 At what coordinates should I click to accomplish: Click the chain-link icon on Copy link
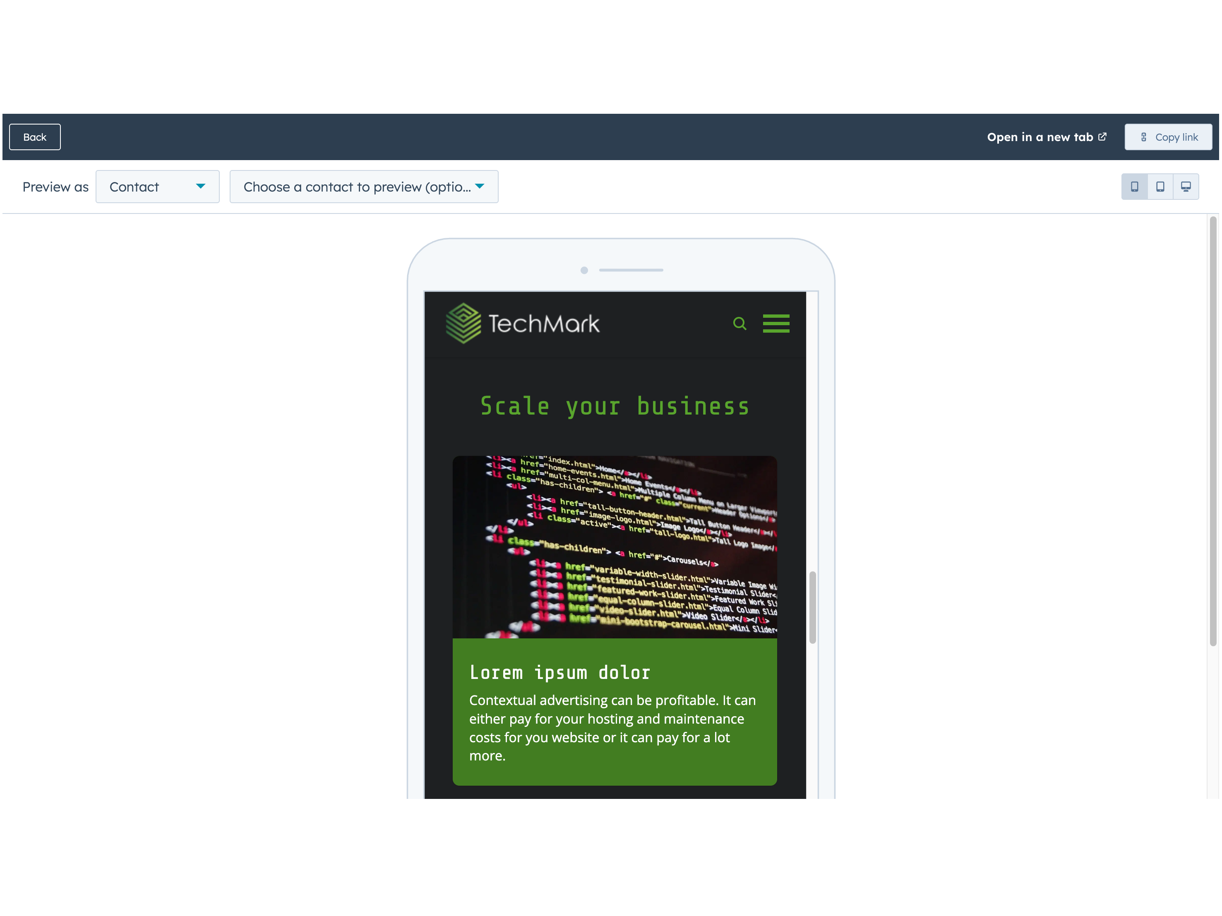coord(1143,137)
